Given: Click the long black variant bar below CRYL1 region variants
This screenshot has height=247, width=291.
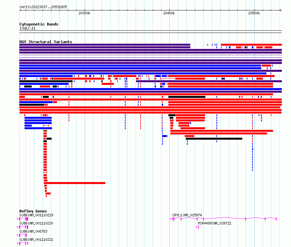Looking at the screenshot, I should click(x=214, y=139).
